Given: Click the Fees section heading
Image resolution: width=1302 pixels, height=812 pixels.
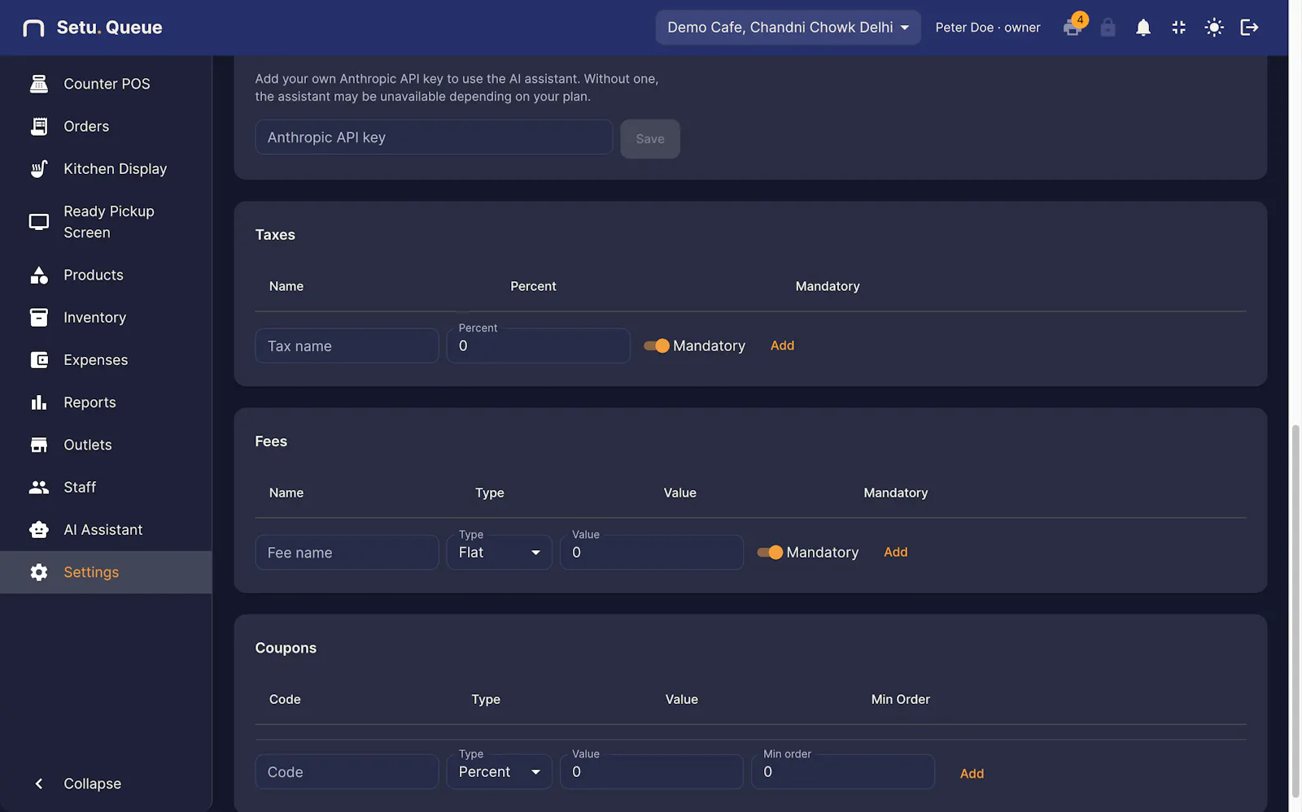Looking at the screenshot, I should point(271,441).
